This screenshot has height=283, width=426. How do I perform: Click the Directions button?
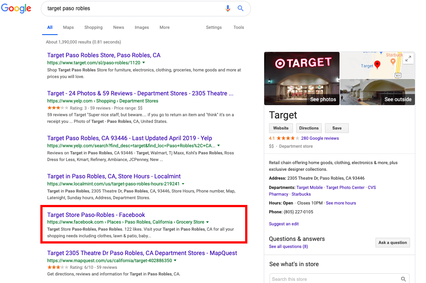[309, 128]
